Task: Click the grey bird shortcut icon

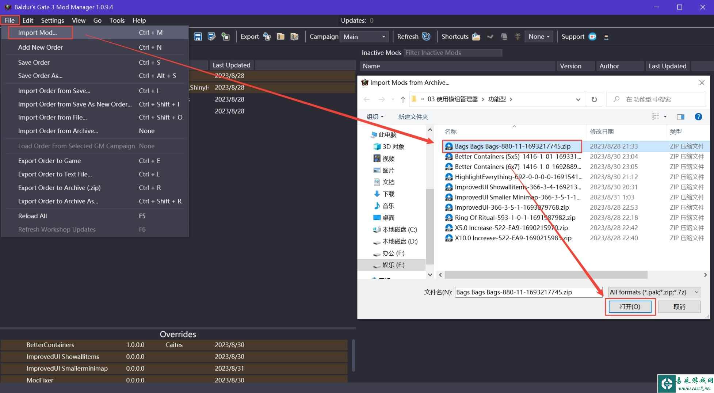Action: coord(490,37)
